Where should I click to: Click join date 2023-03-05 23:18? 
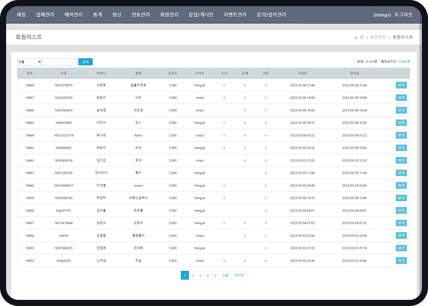[302, 148]
